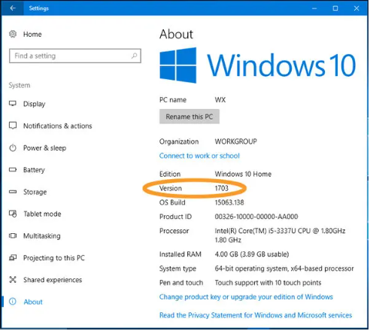
Task: Click the Rename this PC button
Action: point(190,117)
